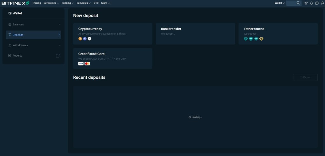Open Reports label in the sidebar

tap(17, 56)
